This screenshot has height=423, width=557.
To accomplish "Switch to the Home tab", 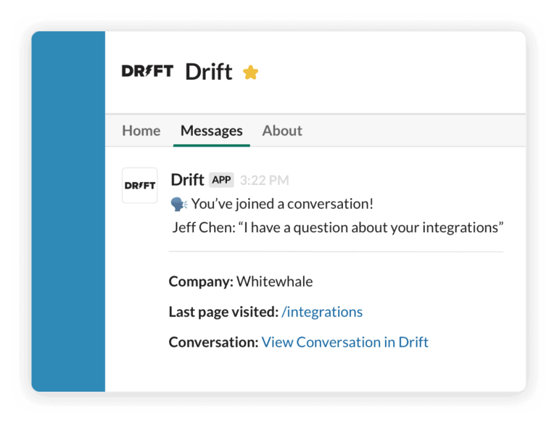I will click(141, 131).
